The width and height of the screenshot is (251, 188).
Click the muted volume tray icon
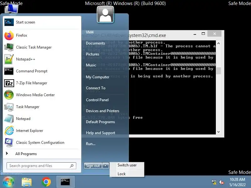(x=222, y=182)
